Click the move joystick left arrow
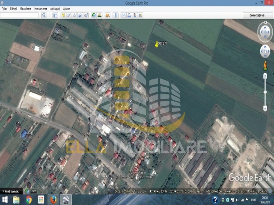 [262, 51]
